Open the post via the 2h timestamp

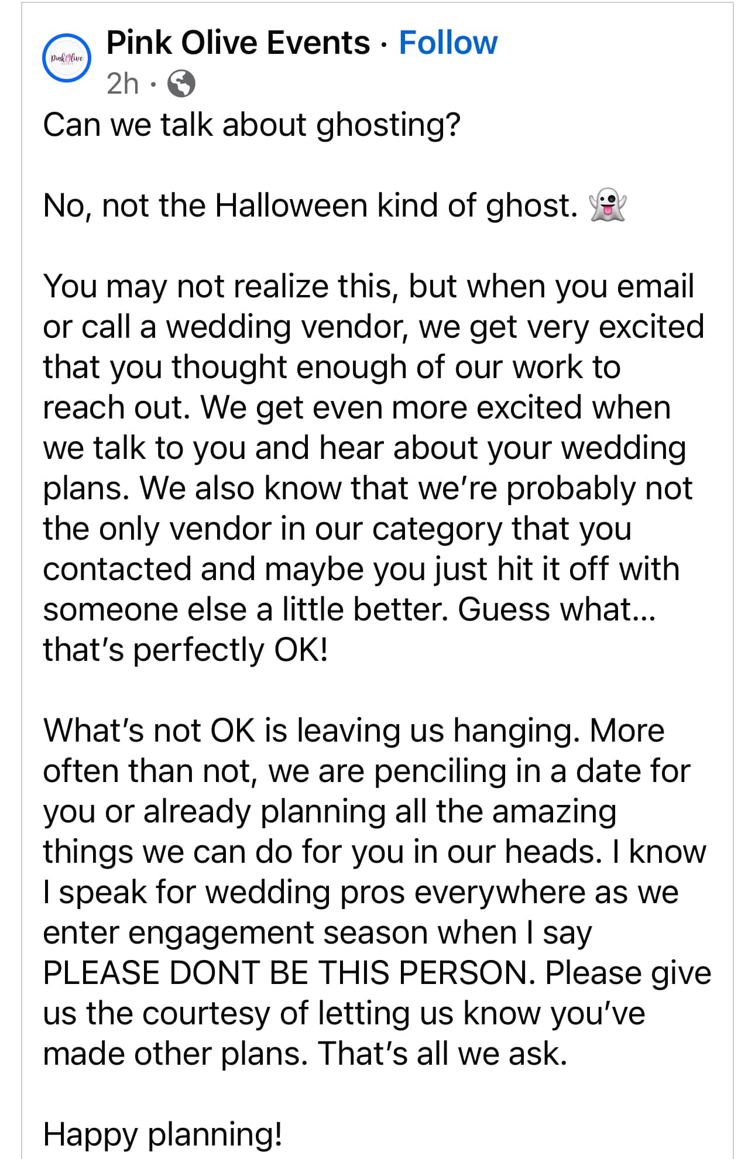[x=123, y=84]
